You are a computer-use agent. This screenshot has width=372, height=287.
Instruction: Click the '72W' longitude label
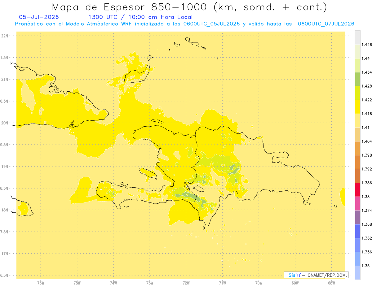point(186,283)
